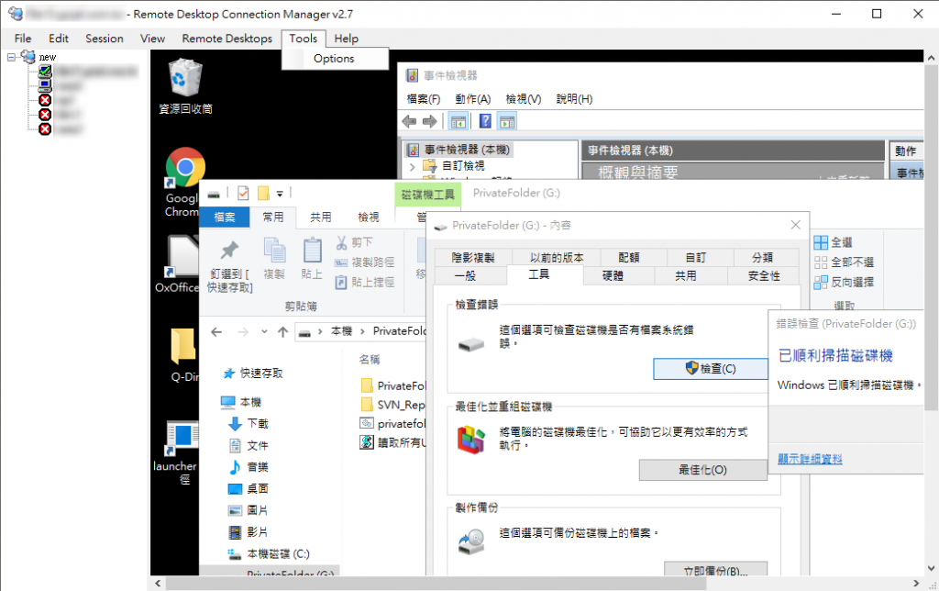Switch to the 安全性 tab in properties dialog

coord(764,275)
